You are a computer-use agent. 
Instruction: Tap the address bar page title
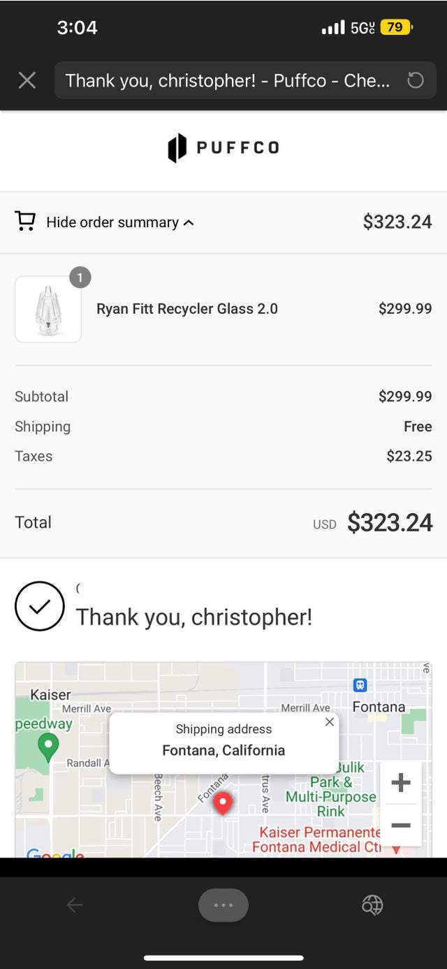(x=228, y=80)
